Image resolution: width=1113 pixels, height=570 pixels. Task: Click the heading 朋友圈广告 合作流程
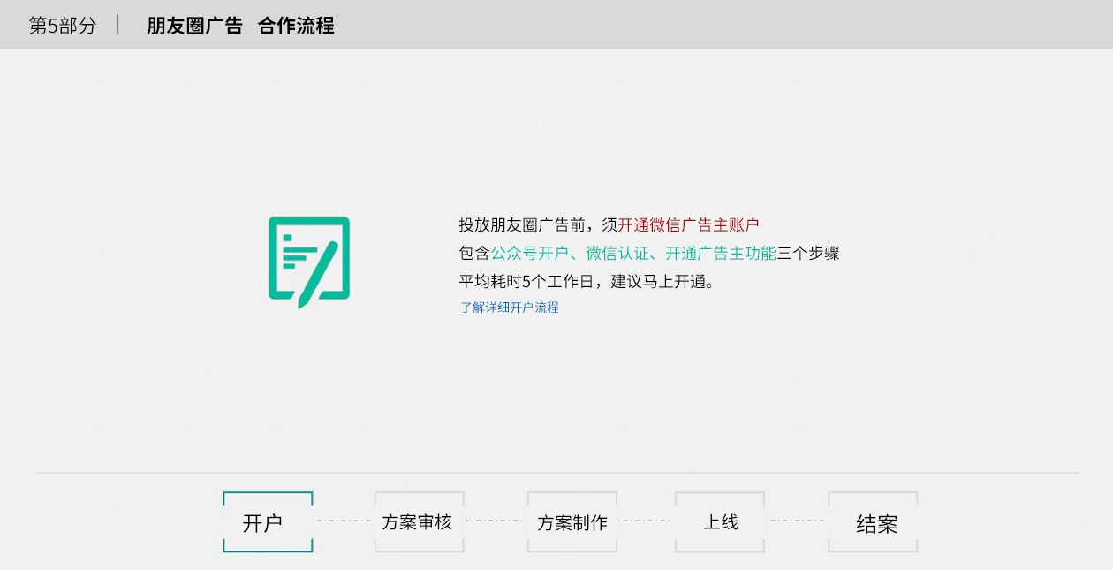240,26
